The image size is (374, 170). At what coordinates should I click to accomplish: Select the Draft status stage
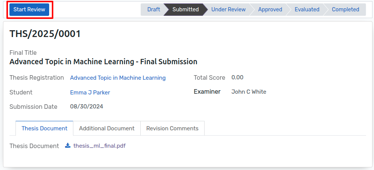(x=154, y=9)
